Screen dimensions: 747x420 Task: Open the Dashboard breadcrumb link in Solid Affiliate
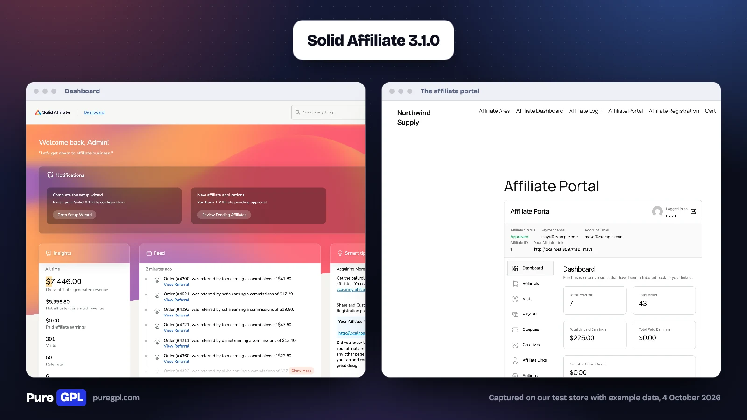pos(94,112)
